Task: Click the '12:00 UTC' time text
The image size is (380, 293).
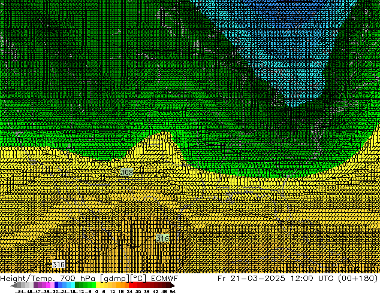Action: 313,279
